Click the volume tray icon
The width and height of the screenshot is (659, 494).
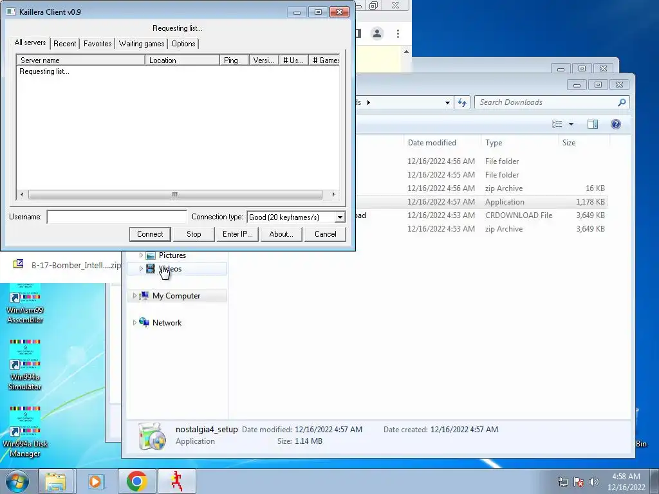click(x=593, y=482)
